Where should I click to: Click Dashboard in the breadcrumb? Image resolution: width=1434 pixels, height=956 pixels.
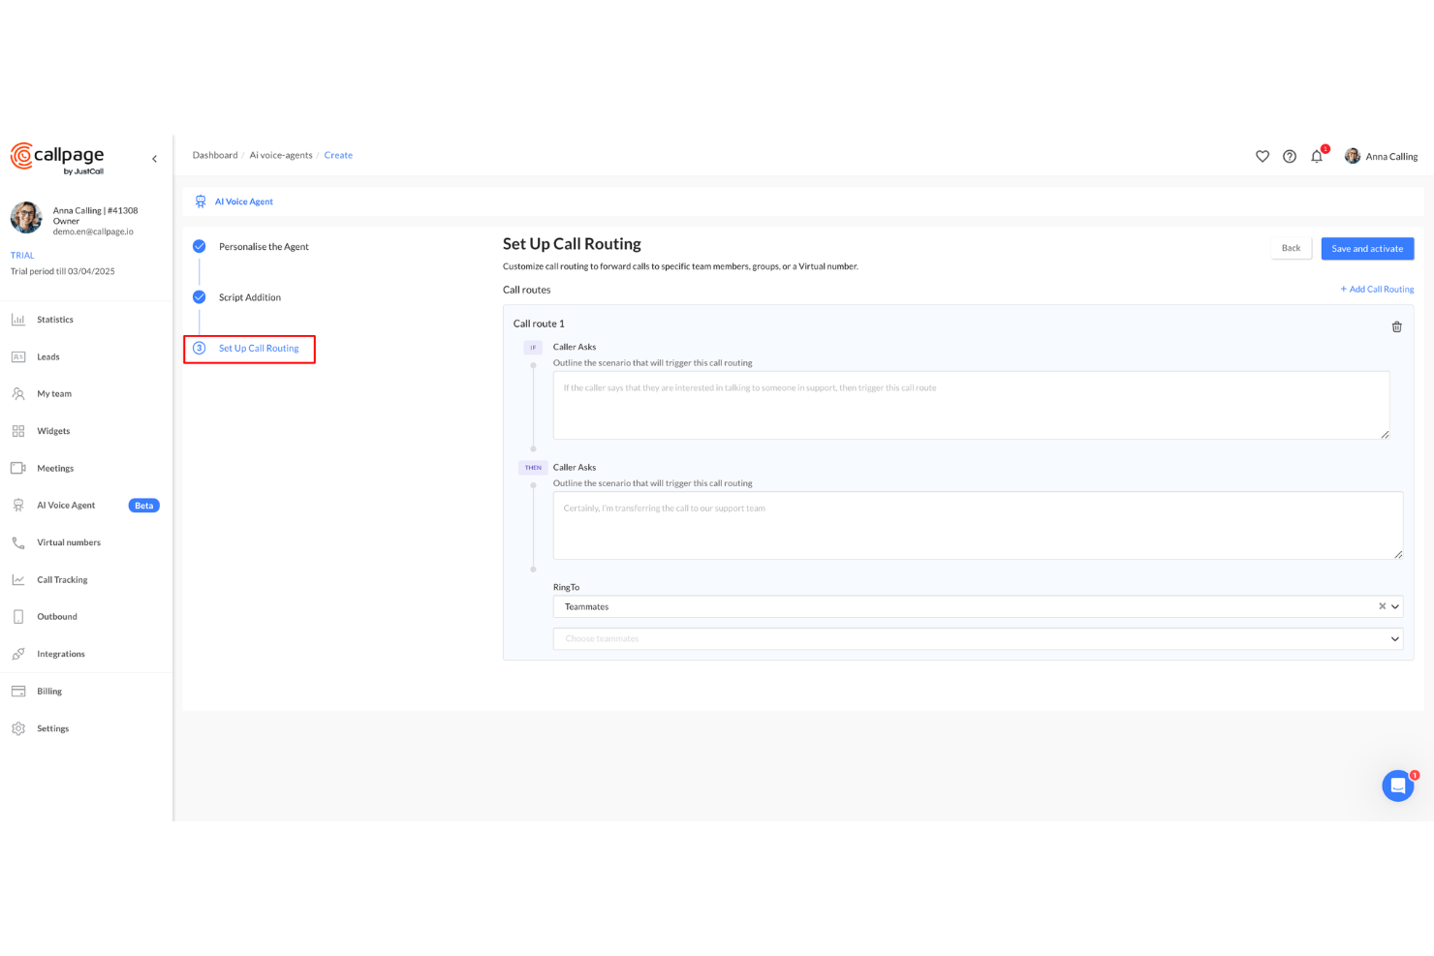[215, 155]
